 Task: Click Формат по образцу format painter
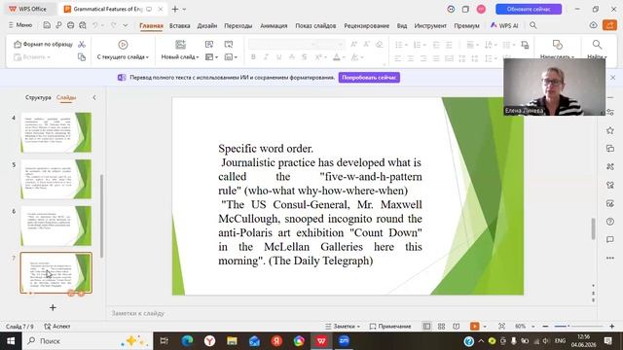(x=43, y=44)
